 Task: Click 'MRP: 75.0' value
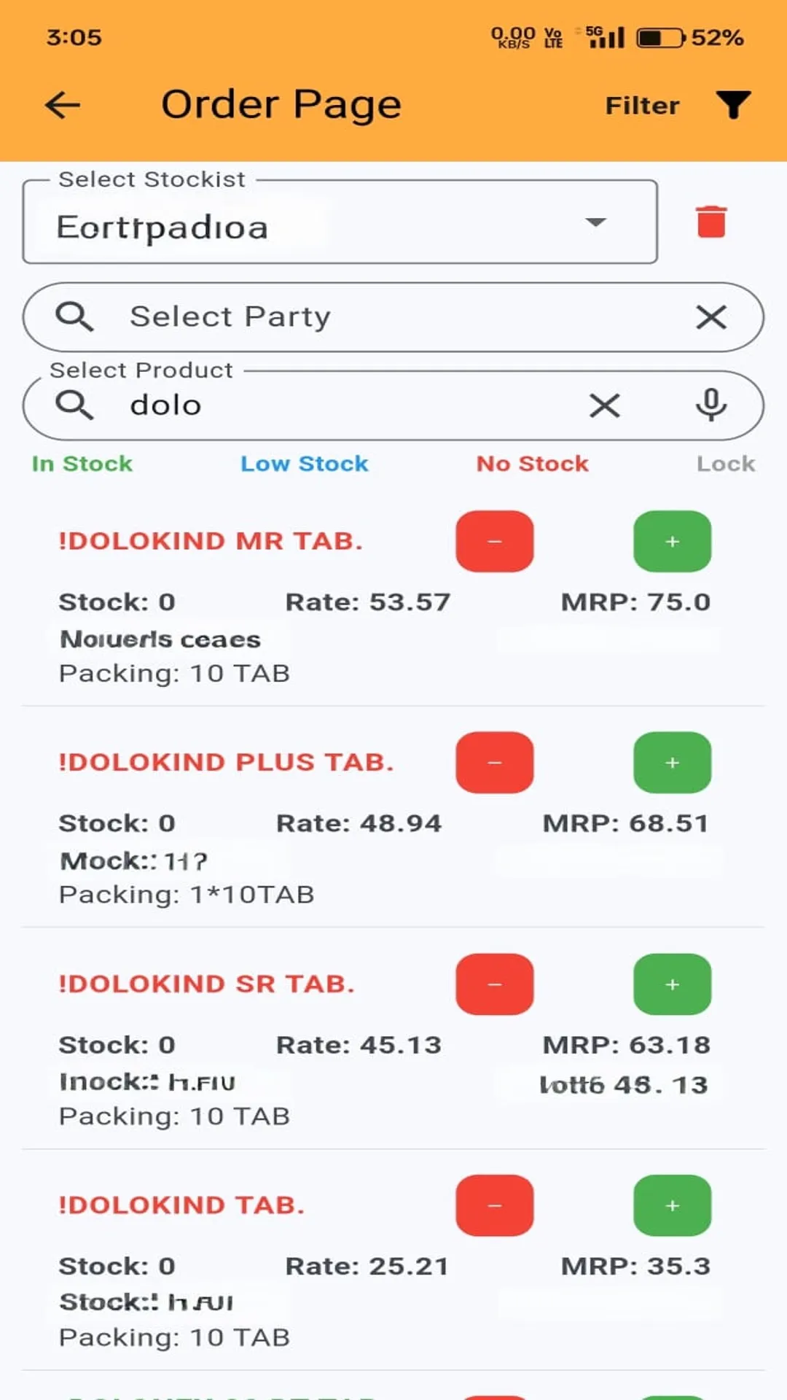click(635, 602)
